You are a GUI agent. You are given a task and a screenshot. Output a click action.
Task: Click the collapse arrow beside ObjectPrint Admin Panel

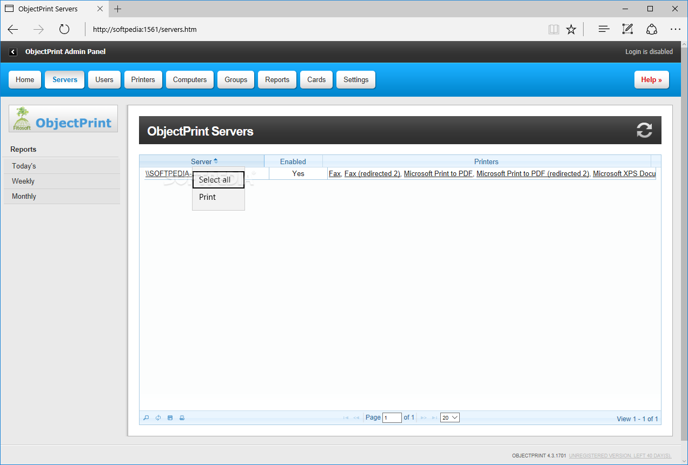13,52
